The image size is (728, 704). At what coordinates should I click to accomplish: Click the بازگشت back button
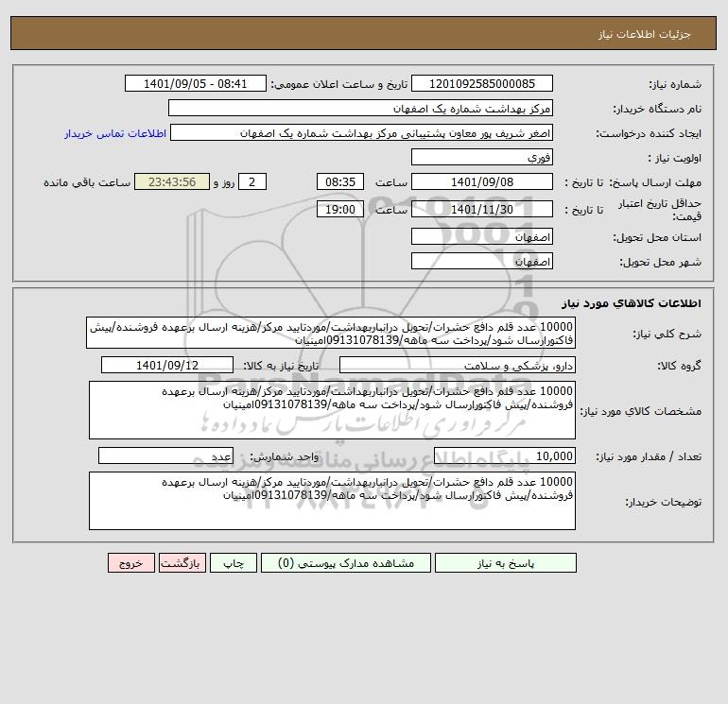pos(182,563)
